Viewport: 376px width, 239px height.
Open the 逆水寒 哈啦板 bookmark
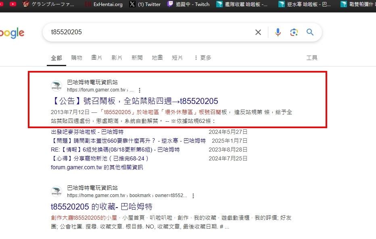305,4
